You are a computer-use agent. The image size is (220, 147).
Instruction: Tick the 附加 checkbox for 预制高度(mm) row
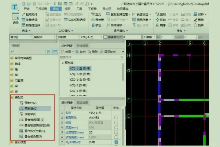[x=116, y=137]
